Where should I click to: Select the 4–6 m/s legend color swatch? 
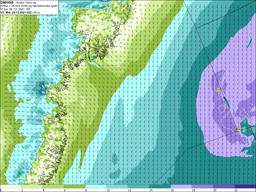[x=54, y=186]
